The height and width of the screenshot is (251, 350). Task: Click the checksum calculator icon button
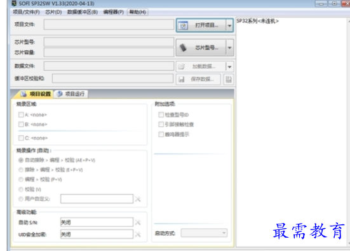tap(229, 79)
